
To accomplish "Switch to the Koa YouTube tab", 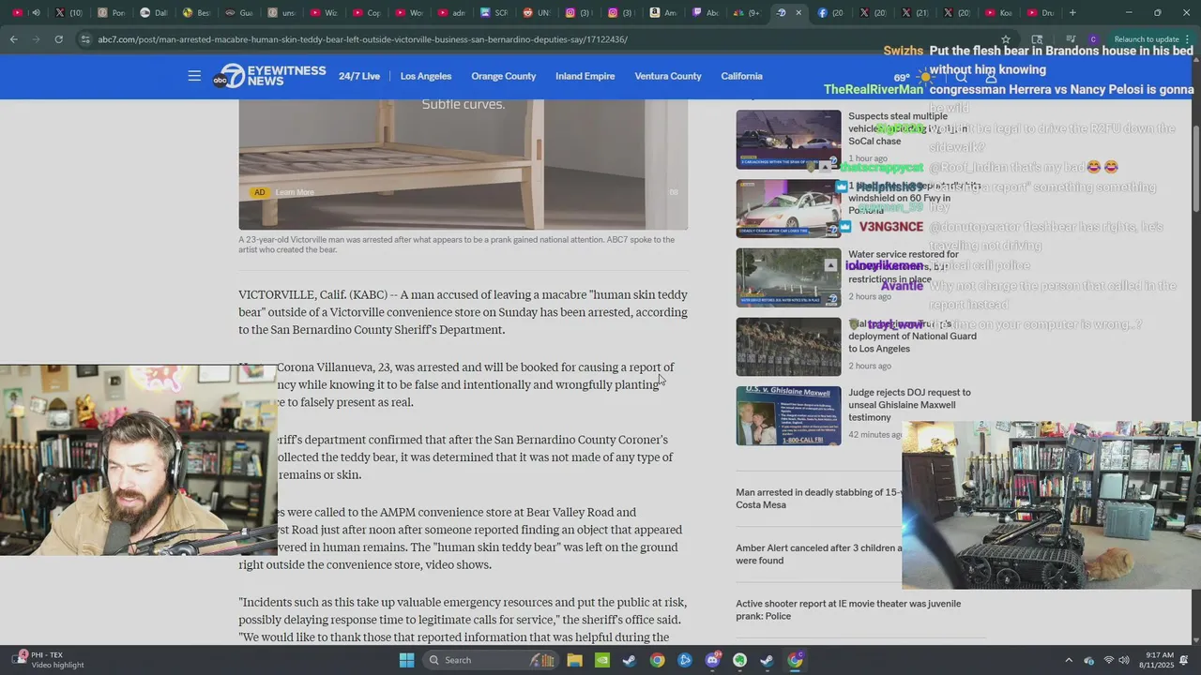I will pos(998,13).
